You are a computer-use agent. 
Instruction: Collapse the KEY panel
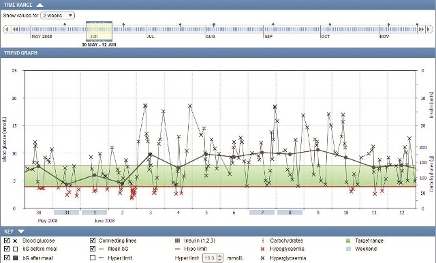click(x=21, y=231)
